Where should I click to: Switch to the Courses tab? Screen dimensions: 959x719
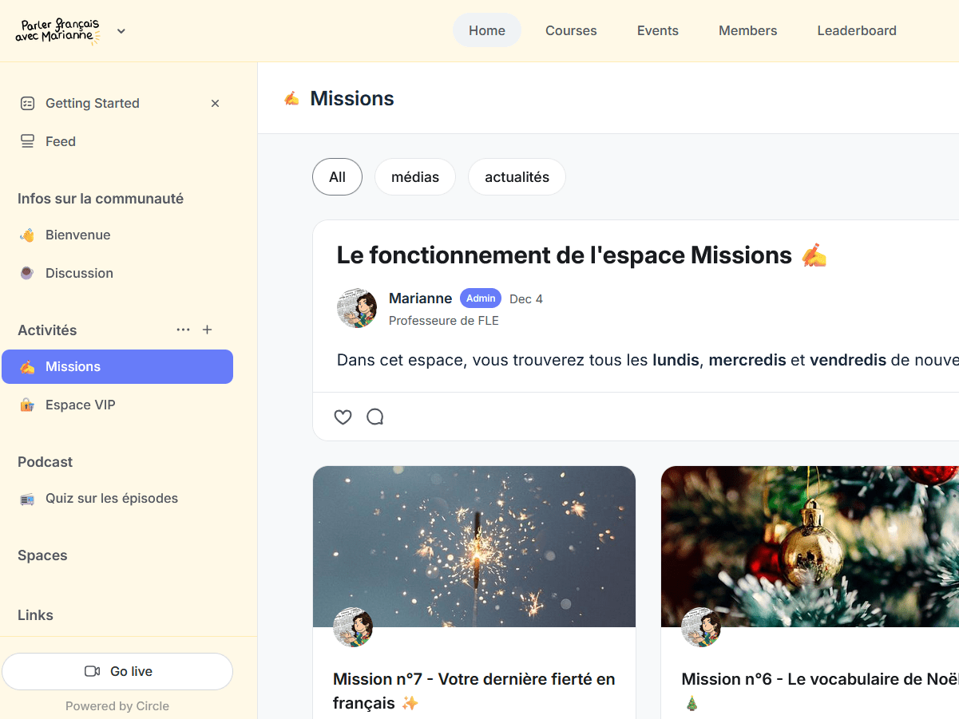click(x=571, y=30)
